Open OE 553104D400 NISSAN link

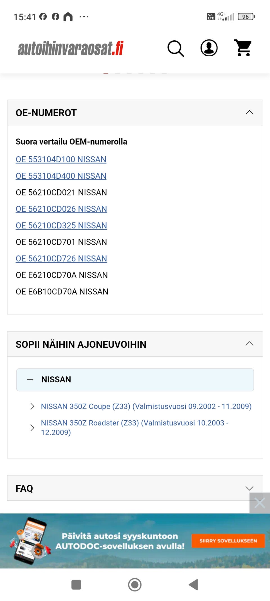click(61, 176)
